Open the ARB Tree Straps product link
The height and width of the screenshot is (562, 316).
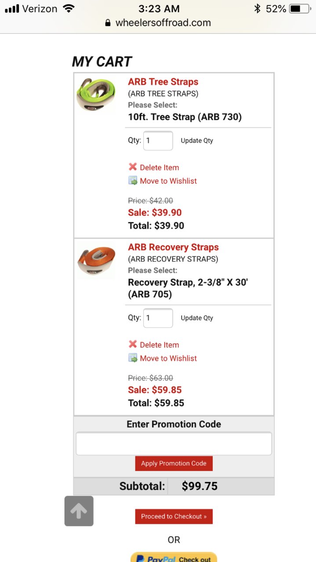click(163, 82)
